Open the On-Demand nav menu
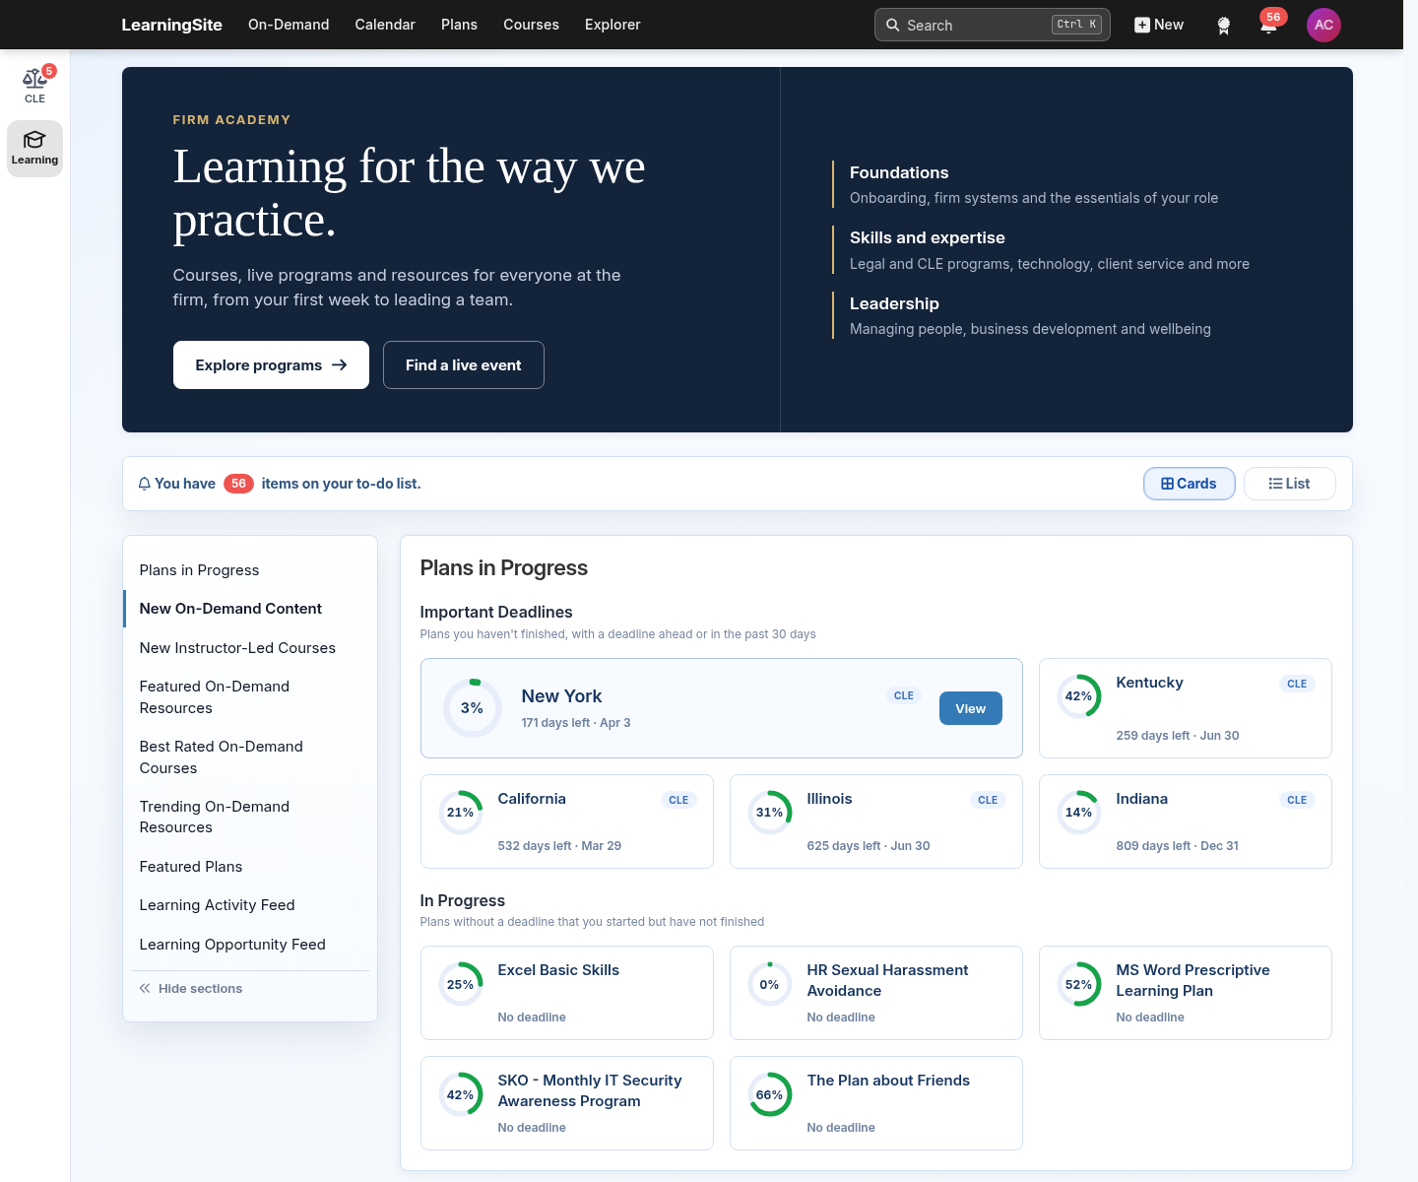Viewport: 1418px width, 1182px height. [x=289, y=25]
